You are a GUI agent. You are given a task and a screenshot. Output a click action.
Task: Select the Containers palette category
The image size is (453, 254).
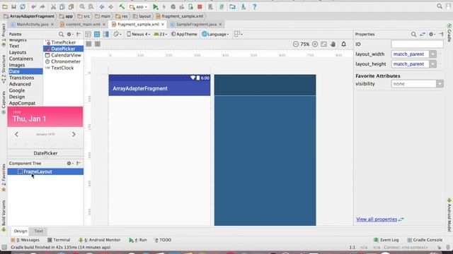click(21, 59)
